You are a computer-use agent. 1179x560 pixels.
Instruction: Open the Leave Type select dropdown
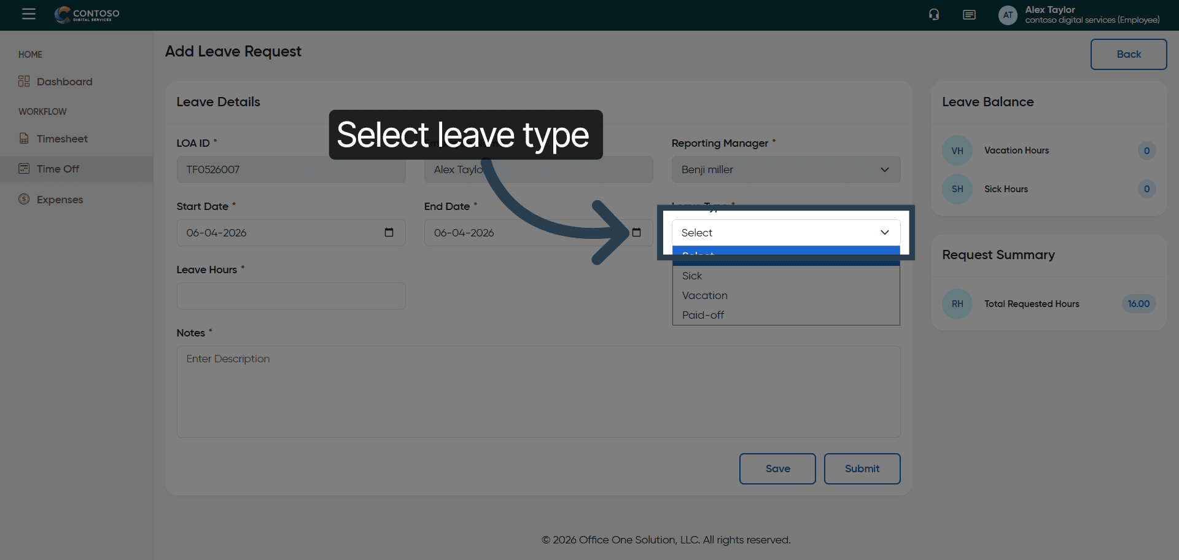pos(785,233)
